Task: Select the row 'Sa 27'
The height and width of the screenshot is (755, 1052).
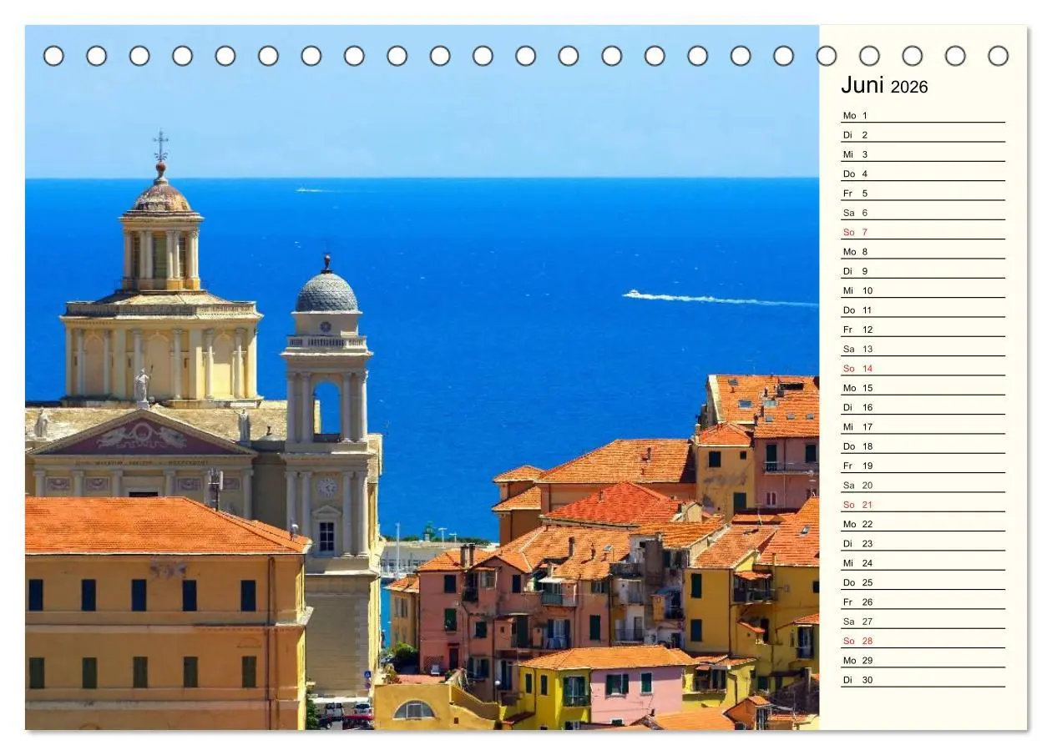Action: [923, 622]
